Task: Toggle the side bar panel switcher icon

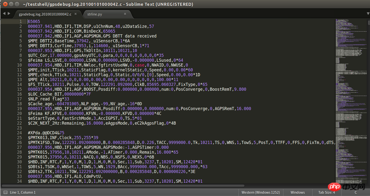Action: [6, 192]
